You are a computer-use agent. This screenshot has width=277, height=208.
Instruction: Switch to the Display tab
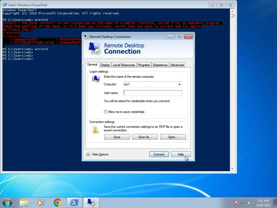(x=105, y=65)
